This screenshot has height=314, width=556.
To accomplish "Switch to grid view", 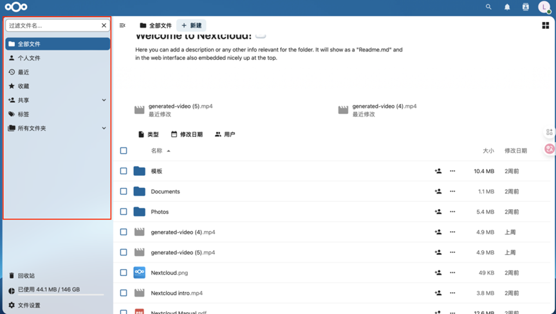I will tap(546, 26).
